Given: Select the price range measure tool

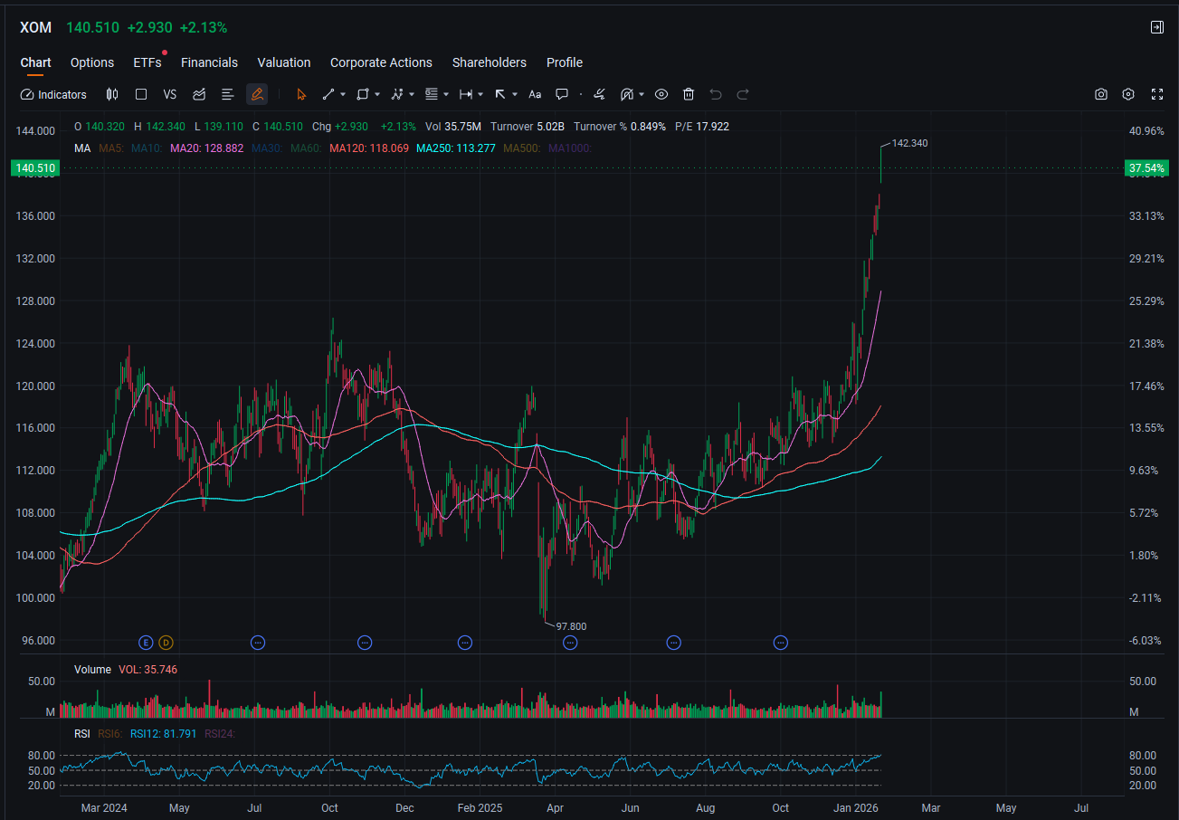Looking at the screenshot, I should (466, 94).
